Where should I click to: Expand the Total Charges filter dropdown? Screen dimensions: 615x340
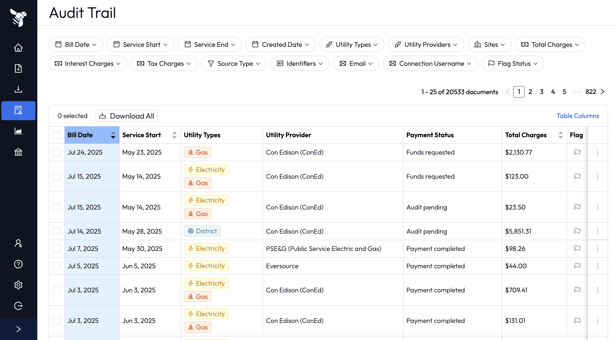tap(550, 44)
